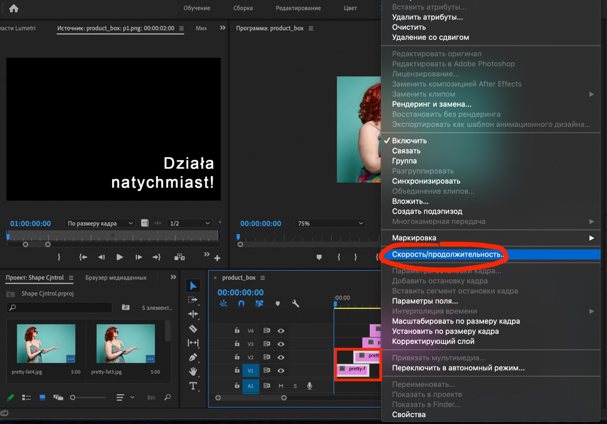607x424 pixels.
Task: Open the sort icons dropdown arrow
Action: click(x=132, y=398)
